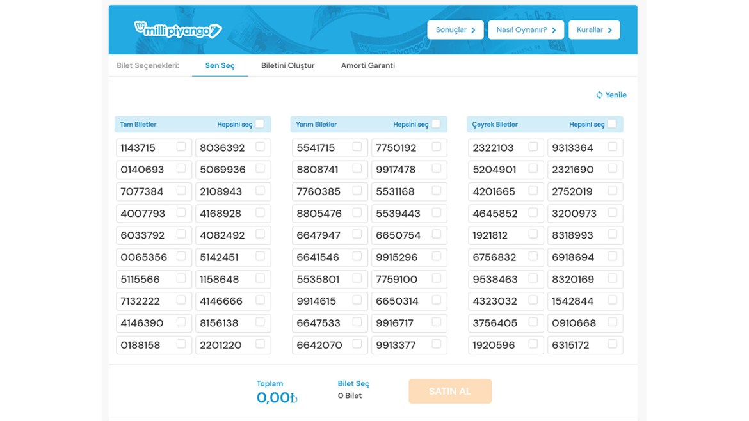This screenshot has width=749, height=421.
Task: Check Hepsini seç for Çeyrek Biletler
Action: (x=612, y=124)
